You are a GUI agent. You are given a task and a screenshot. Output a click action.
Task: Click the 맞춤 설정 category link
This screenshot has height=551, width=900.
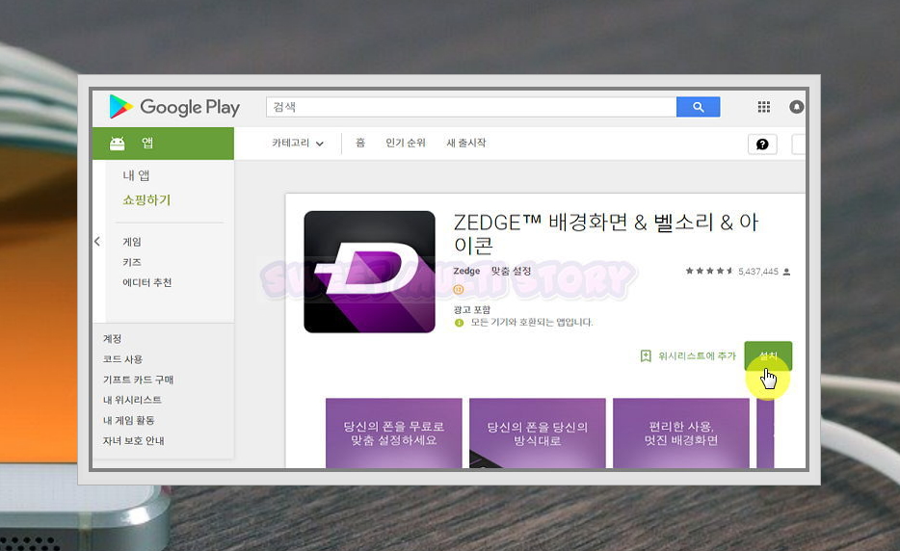pyautogui.click(x=511, y=271)
